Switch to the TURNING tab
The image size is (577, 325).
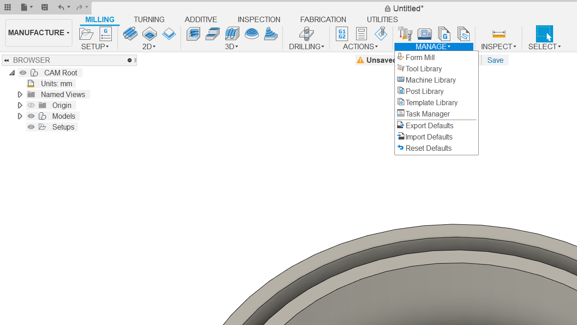point(149,19)
